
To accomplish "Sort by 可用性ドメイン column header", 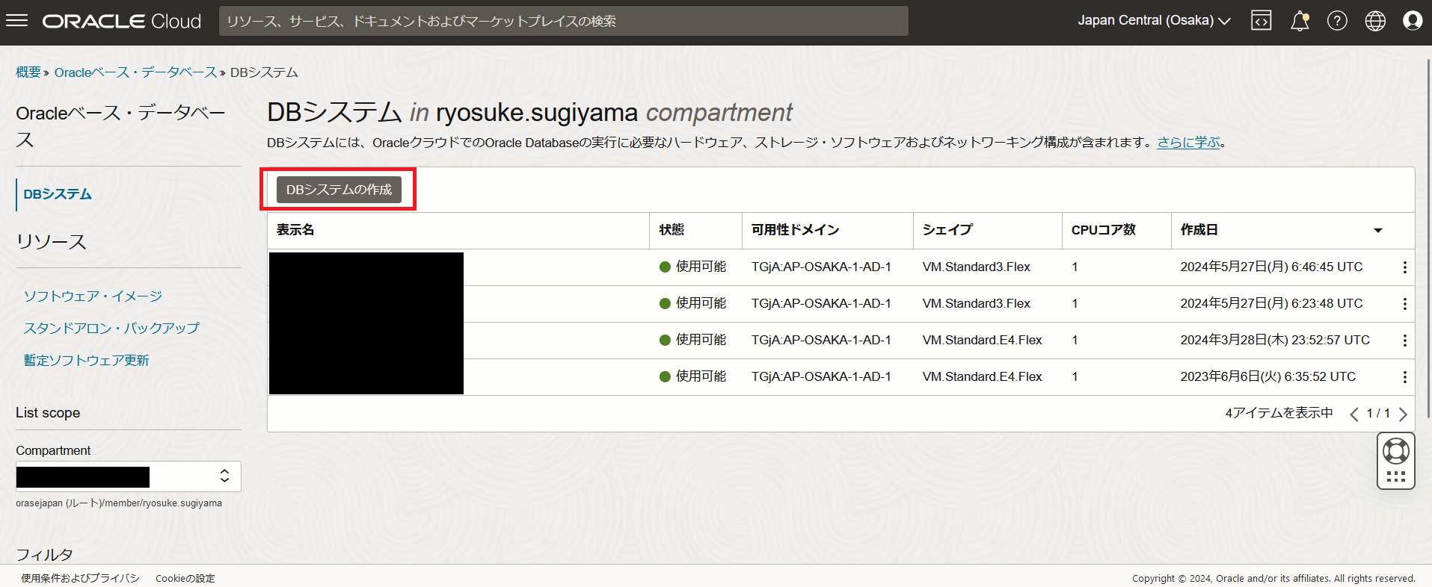I will (x=795, y=230).
